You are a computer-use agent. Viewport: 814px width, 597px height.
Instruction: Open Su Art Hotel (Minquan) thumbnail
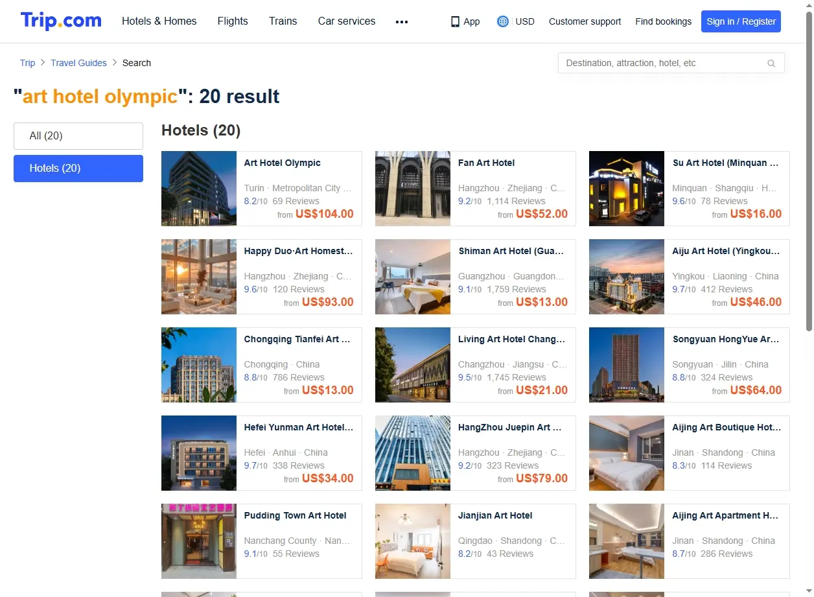(x=627, y=189)
